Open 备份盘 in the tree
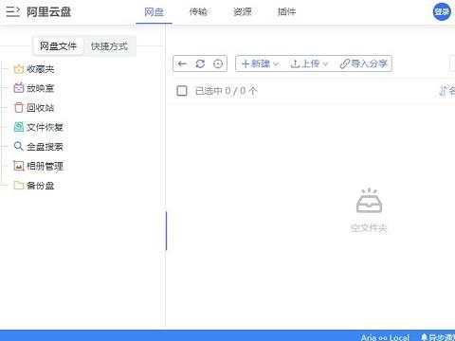This screenshot has width=455, height=341. tap(40, 186)
